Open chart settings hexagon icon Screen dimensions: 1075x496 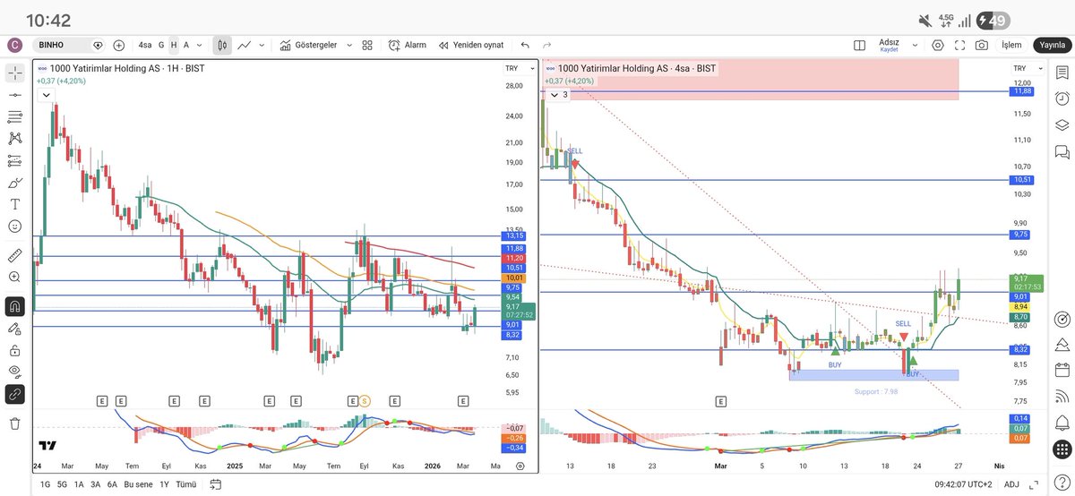[x=938, y=45]
